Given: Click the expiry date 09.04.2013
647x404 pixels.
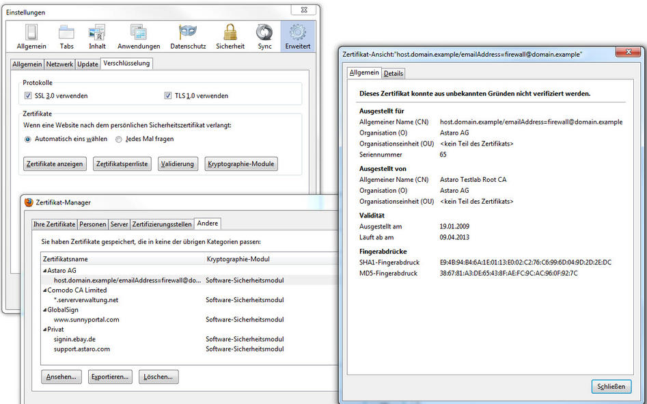Looking at the screenshot, I should pos(454,237).
